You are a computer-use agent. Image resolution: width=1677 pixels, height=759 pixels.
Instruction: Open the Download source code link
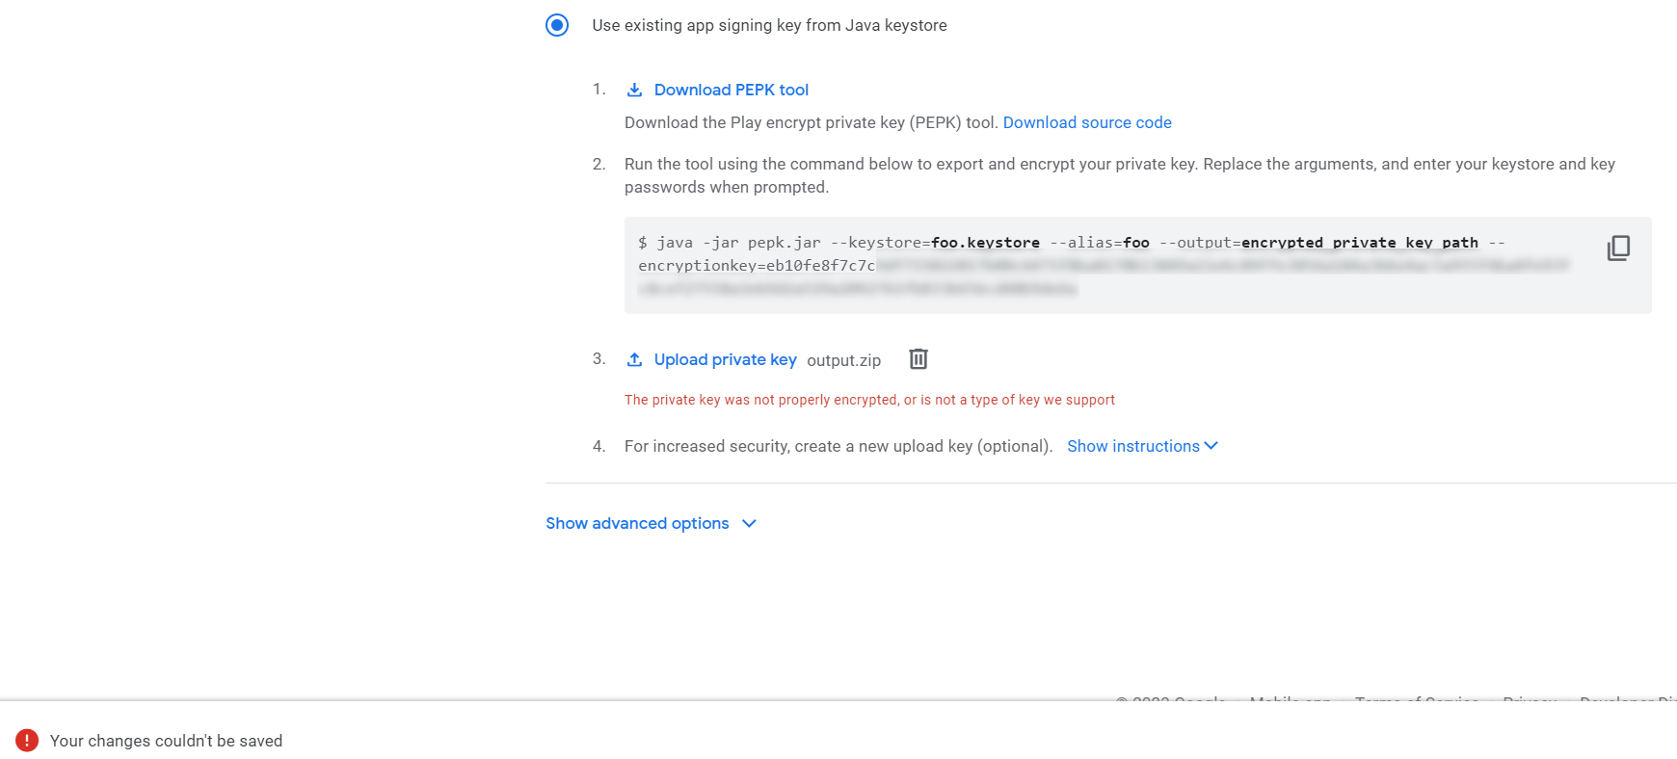point(1087,122)
